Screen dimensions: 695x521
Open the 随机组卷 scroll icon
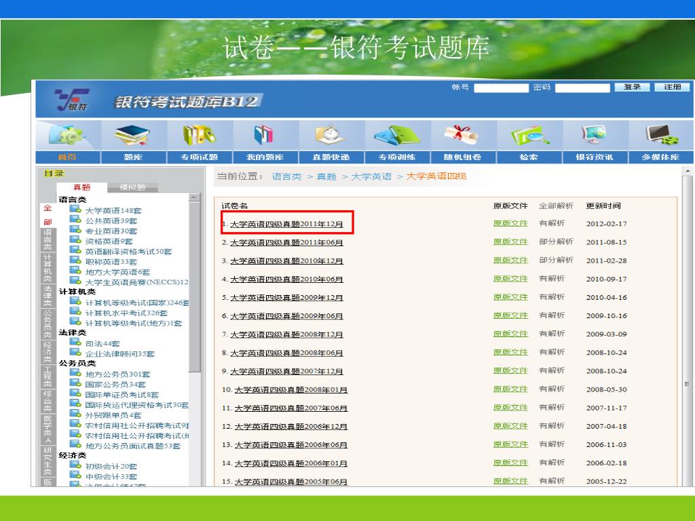coord(462,135)
